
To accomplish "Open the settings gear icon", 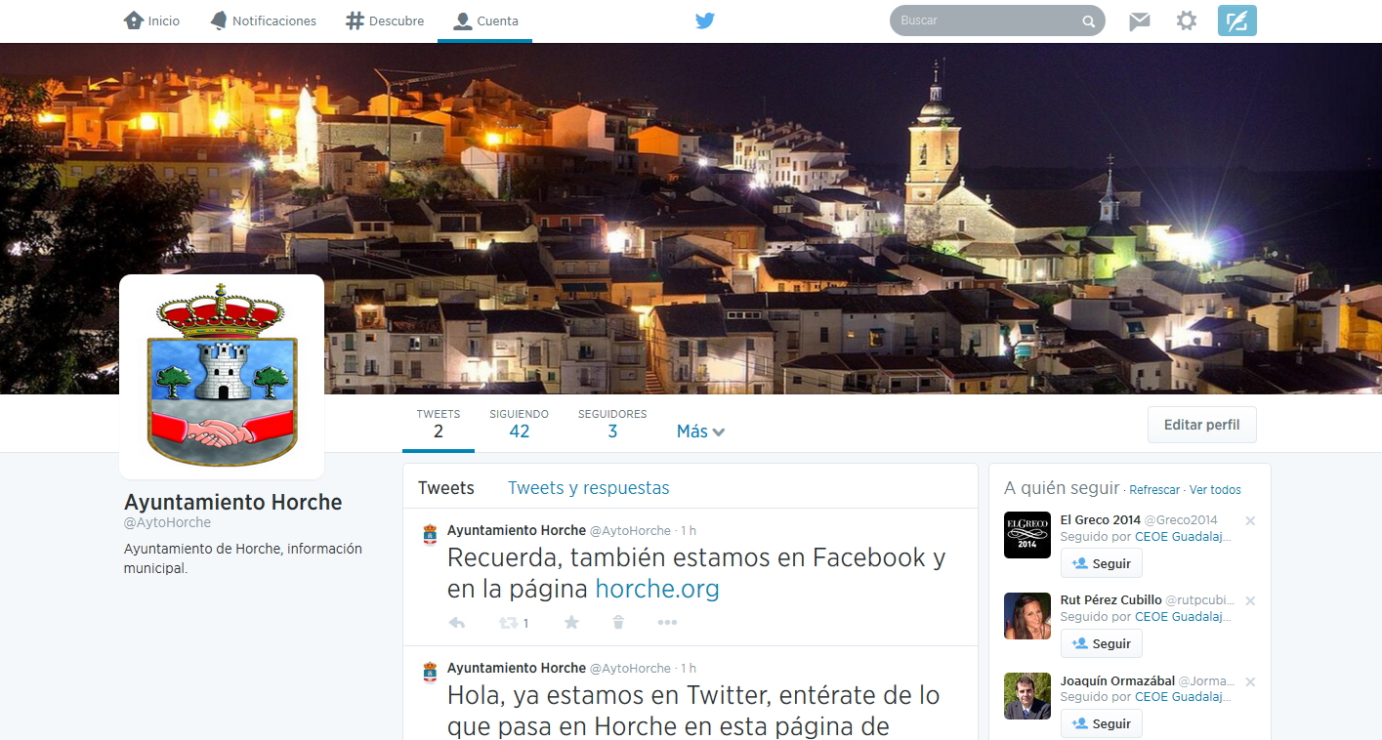I will pyautogui.click(x=1186, y=21).
